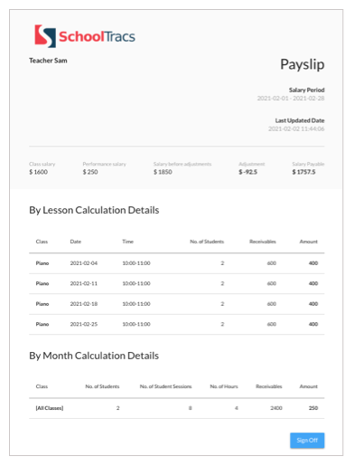Click the Sign Off button

[x=307, y=441]
